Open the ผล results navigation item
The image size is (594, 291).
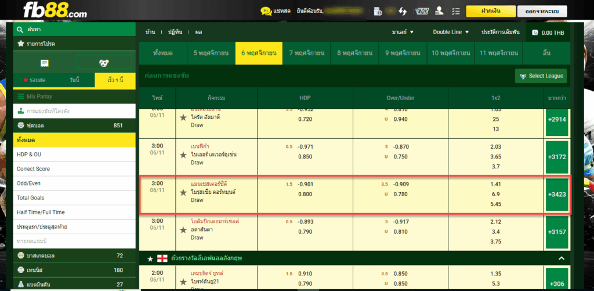(x=198, y=32)
